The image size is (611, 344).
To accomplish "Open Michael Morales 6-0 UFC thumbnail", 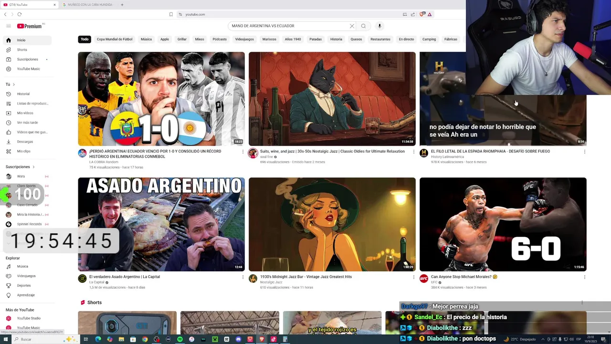I will [503, 225].
